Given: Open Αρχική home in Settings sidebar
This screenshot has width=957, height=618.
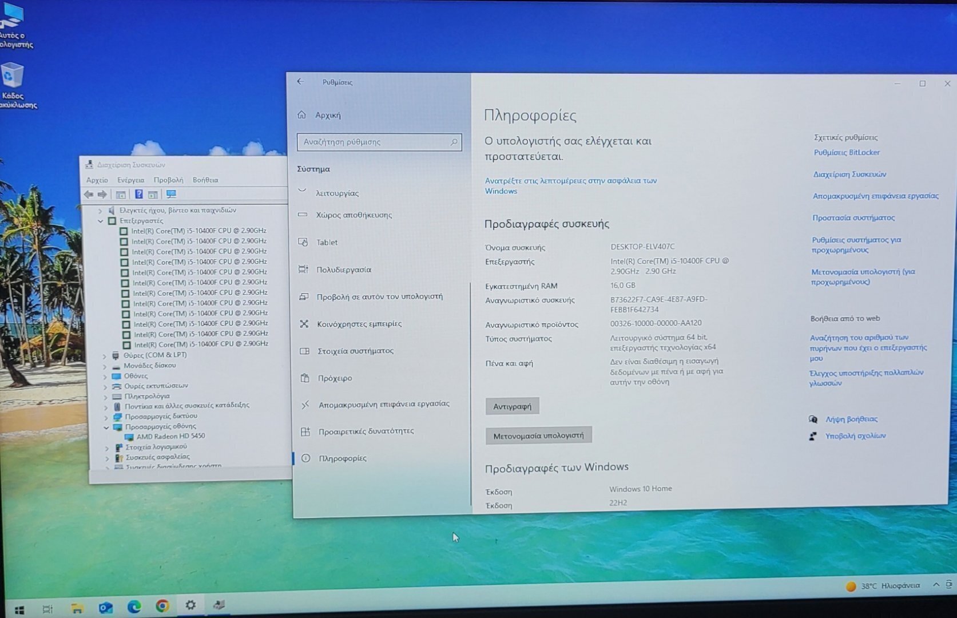Looking at the screenshot, I should (327, 115).
